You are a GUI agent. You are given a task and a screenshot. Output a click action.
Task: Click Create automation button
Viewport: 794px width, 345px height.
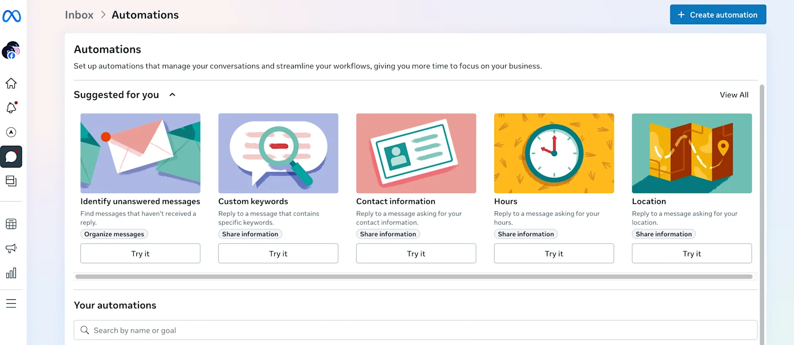click(718, 15)
